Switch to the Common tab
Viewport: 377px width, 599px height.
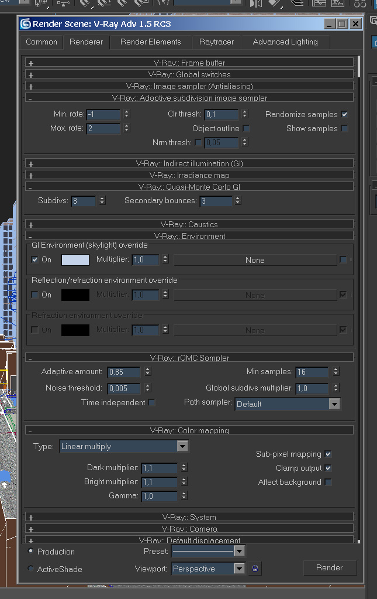tap(41, 42)
